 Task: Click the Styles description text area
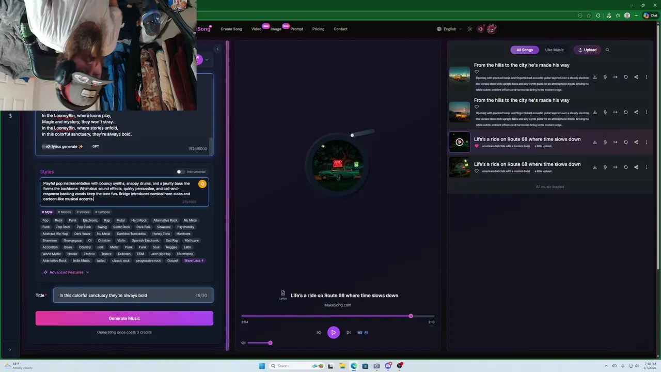pyautogui.click(x=124, y=192)
